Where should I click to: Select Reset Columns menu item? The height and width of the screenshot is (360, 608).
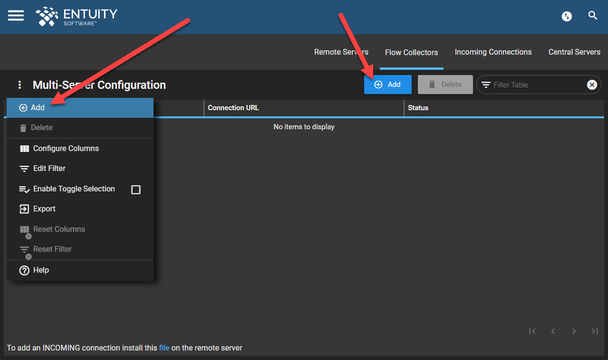[x=80, y=229]
